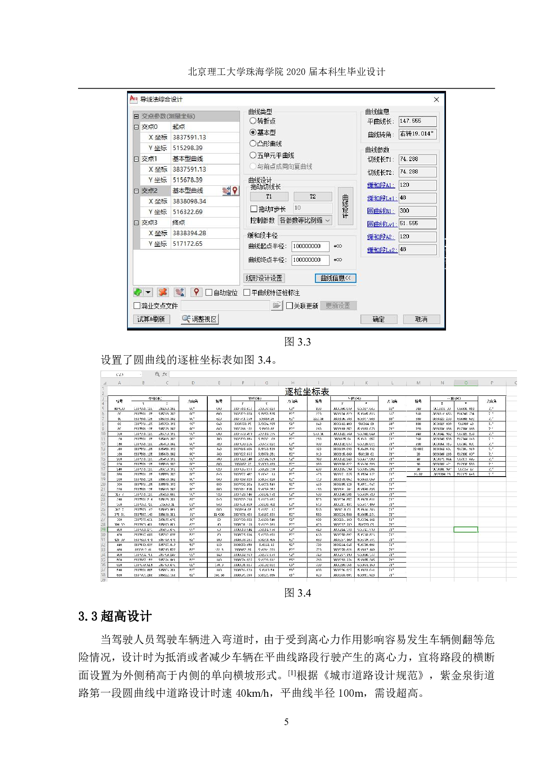Click the 曲线起点半径 input field
This screenshot has height=774, width=547.
(310, 246)
